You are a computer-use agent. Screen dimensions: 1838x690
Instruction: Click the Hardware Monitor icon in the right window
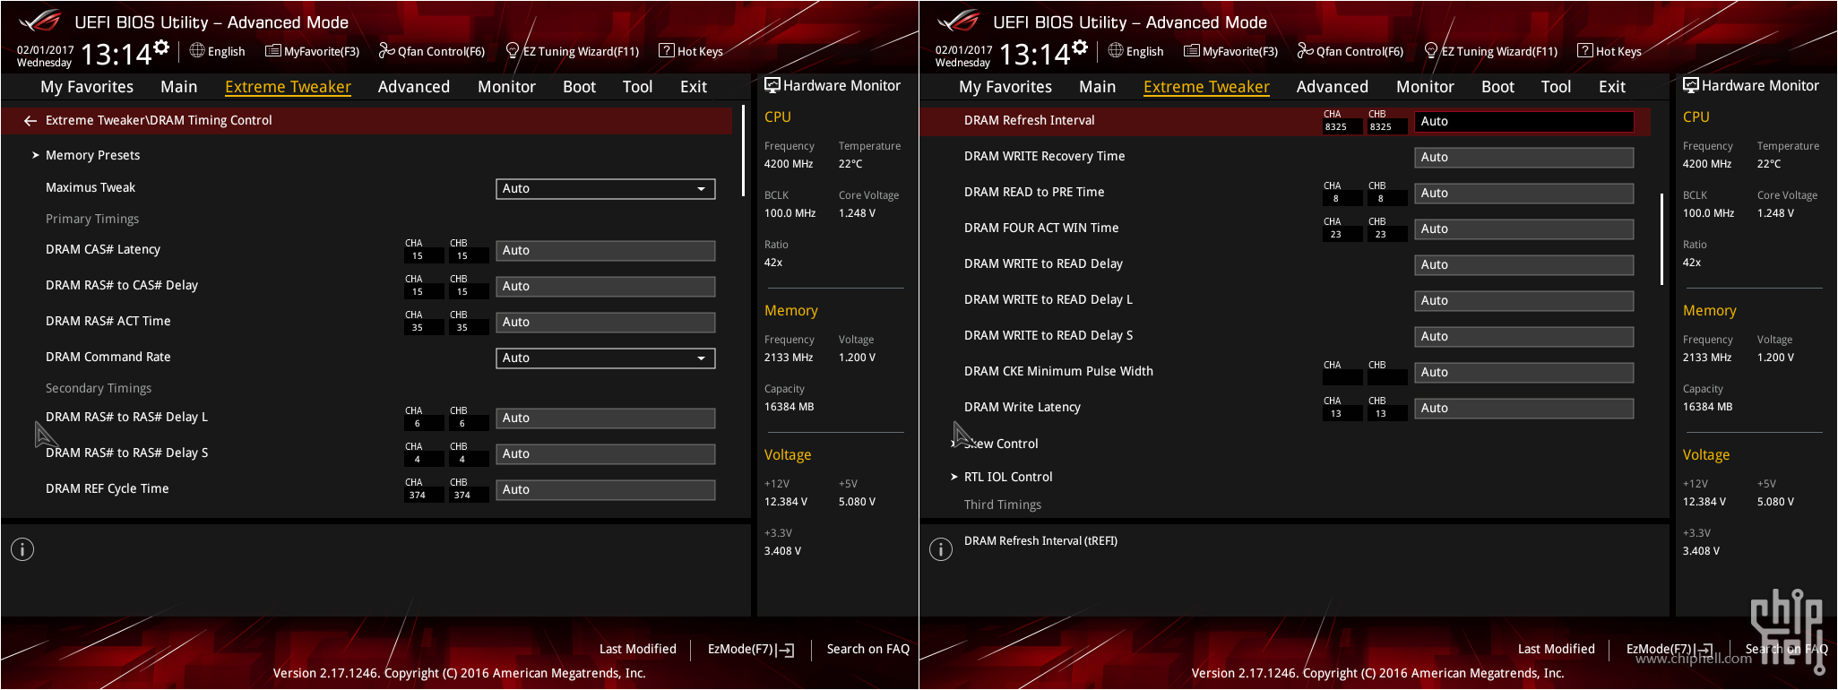coord(1691,85)
